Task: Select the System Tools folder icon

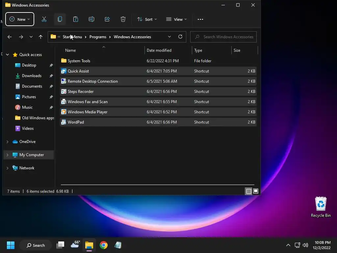Action: pos(64,61)
